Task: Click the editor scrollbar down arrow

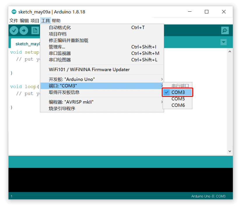Action: pyautogui.click(x=230, y=151)
